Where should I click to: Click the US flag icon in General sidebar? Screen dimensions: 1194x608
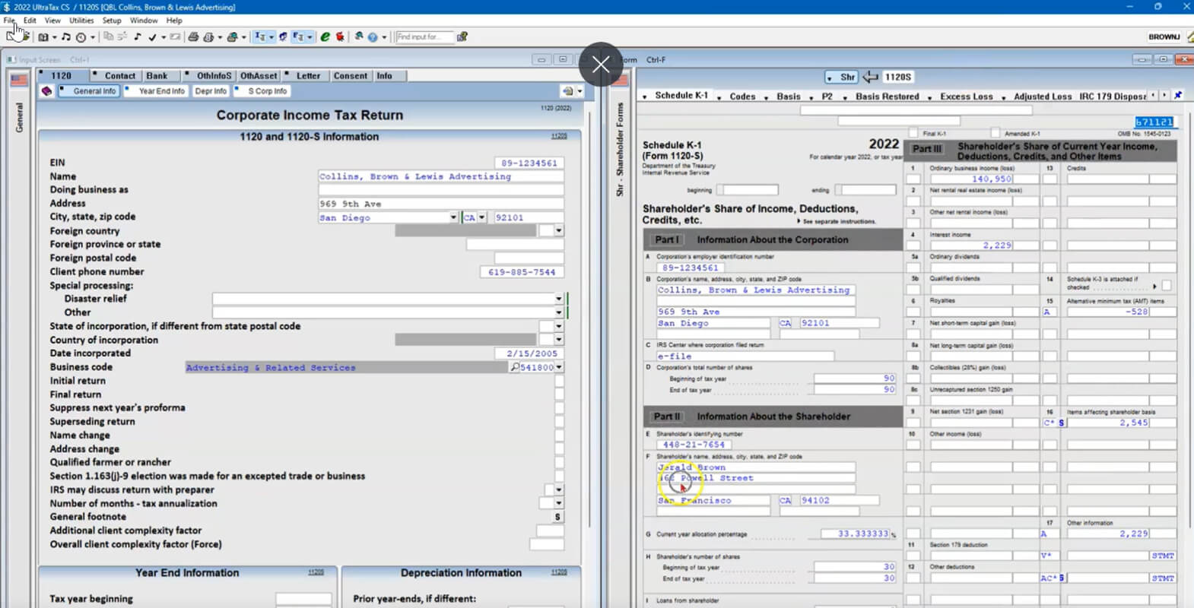pyautogui.click(x=19, y=79)
